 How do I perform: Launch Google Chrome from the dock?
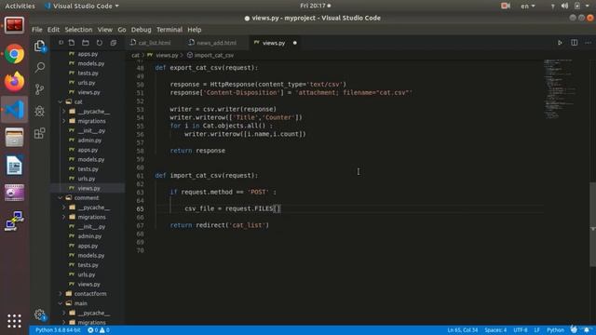tap(15, 54)
